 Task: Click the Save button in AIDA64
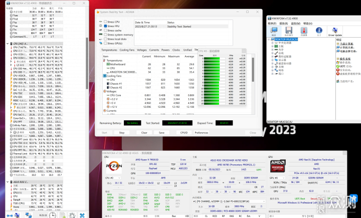pos(161,133)
